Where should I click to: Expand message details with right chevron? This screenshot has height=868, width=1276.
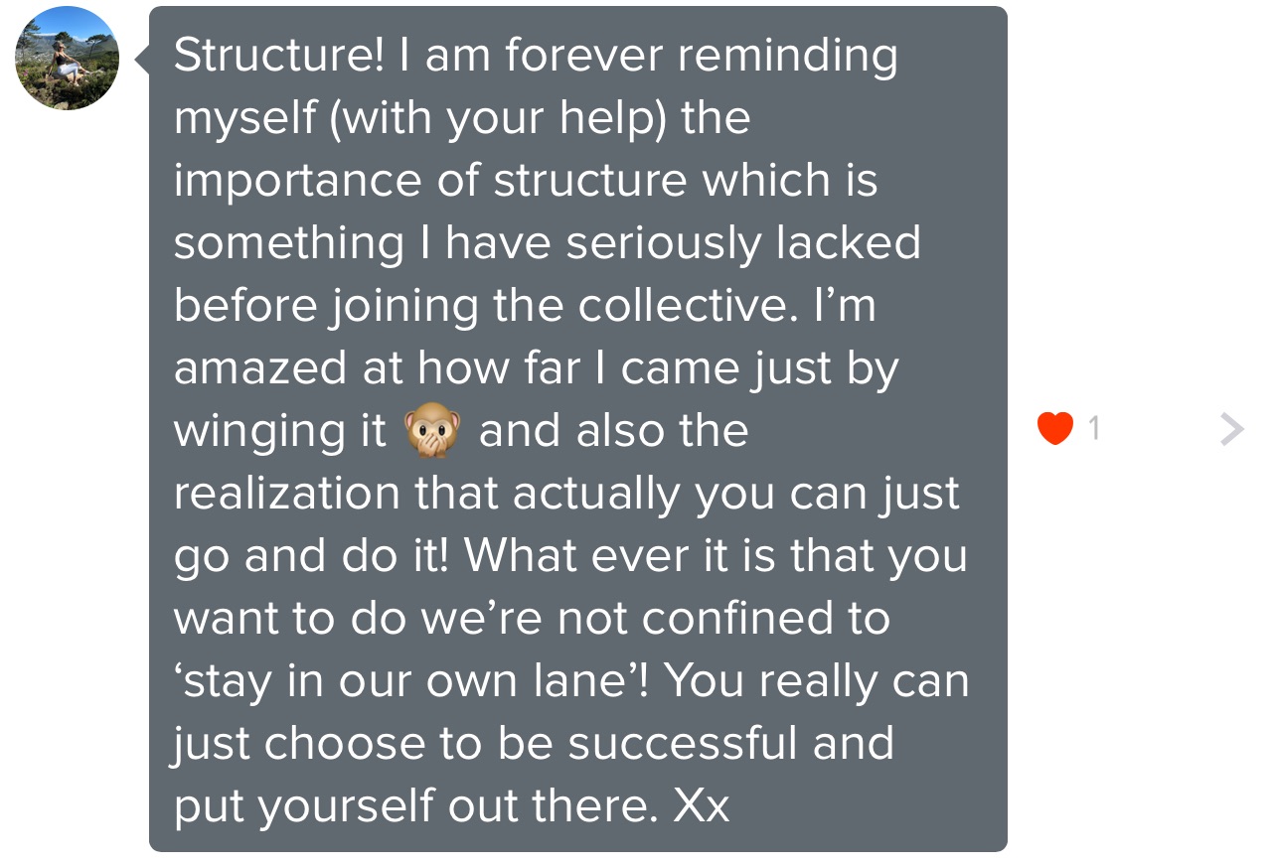click(x=1230, y=429)
